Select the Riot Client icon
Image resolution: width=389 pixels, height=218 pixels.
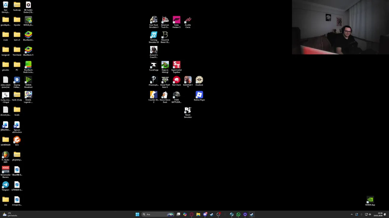[x=177, y=81]
